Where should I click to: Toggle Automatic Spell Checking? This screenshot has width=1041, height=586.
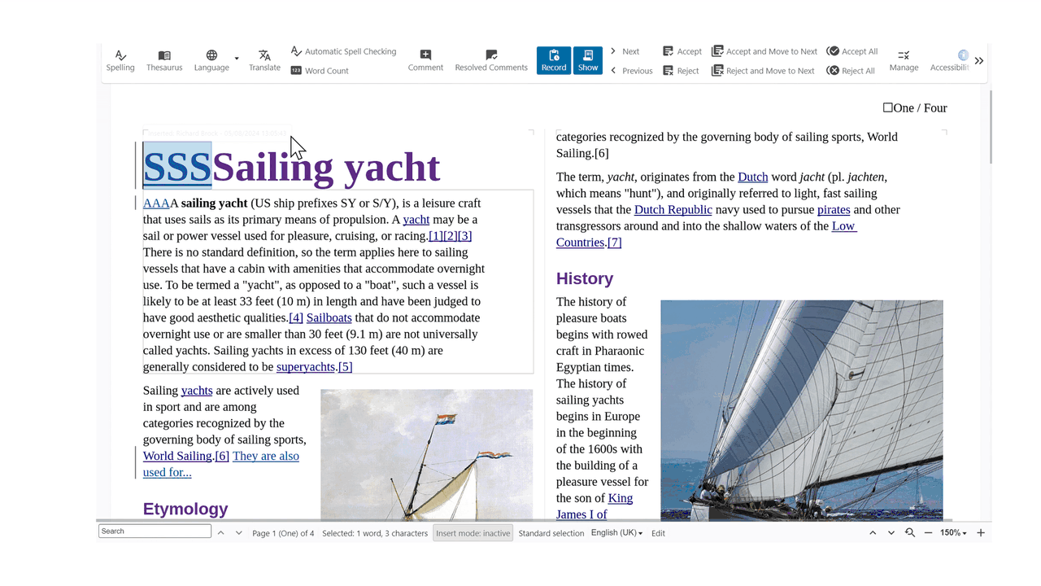pos(343,51)
